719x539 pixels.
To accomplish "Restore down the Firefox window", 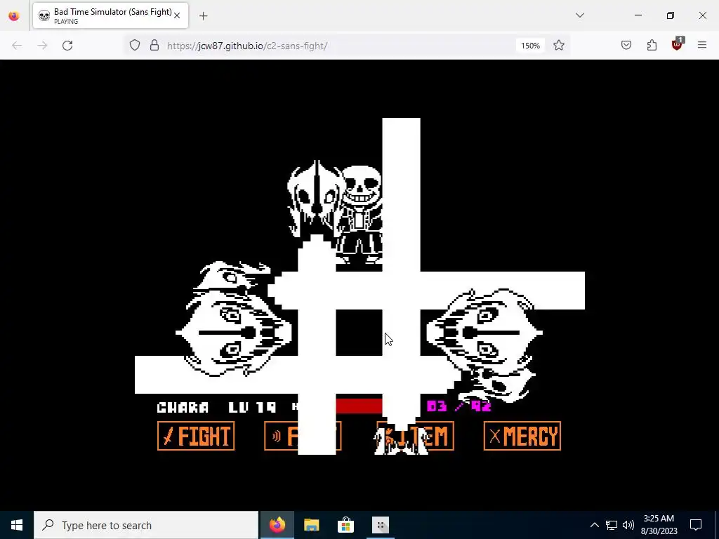I will tap(671, 15).
